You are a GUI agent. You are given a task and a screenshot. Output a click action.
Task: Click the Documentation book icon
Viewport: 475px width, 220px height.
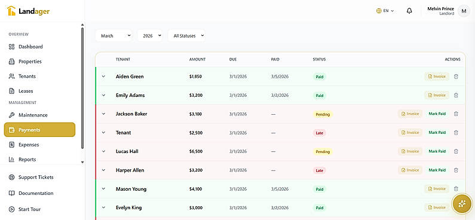tap(12, 193)
